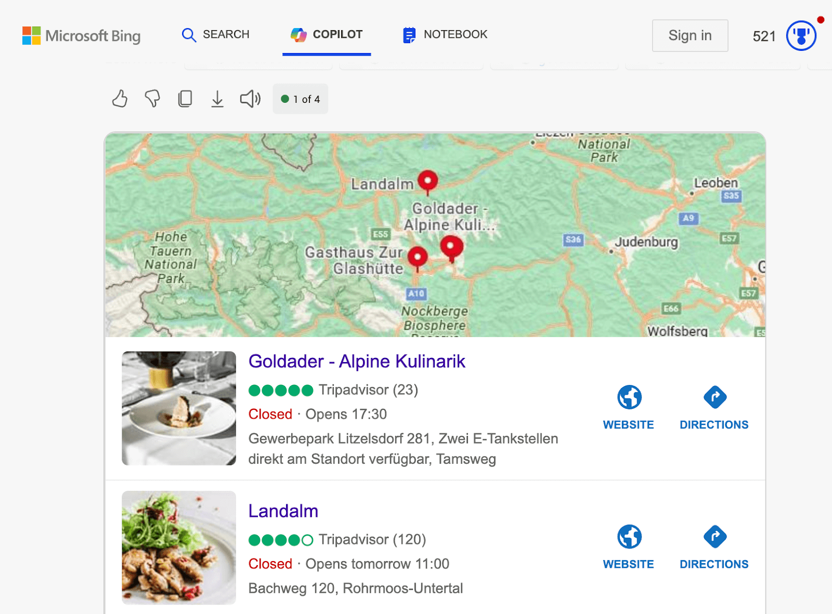Copy the response with the copy icon
This screenshot has width=832, height=614.
(185, 99)
